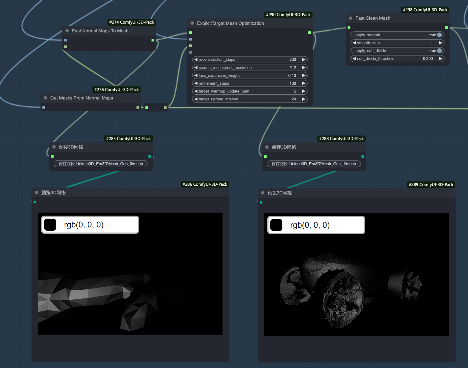This screenshot has width=468, height=368.
Task: Click the yellow-green mask input of Fast Normal Maps To Mesh
Action: click(65, 47)
